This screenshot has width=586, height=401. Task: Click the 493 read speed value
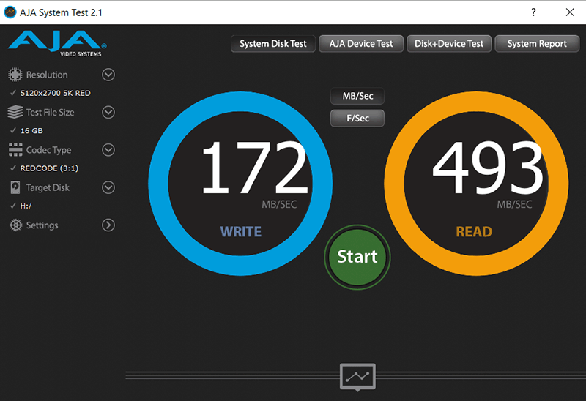point(488,168)
